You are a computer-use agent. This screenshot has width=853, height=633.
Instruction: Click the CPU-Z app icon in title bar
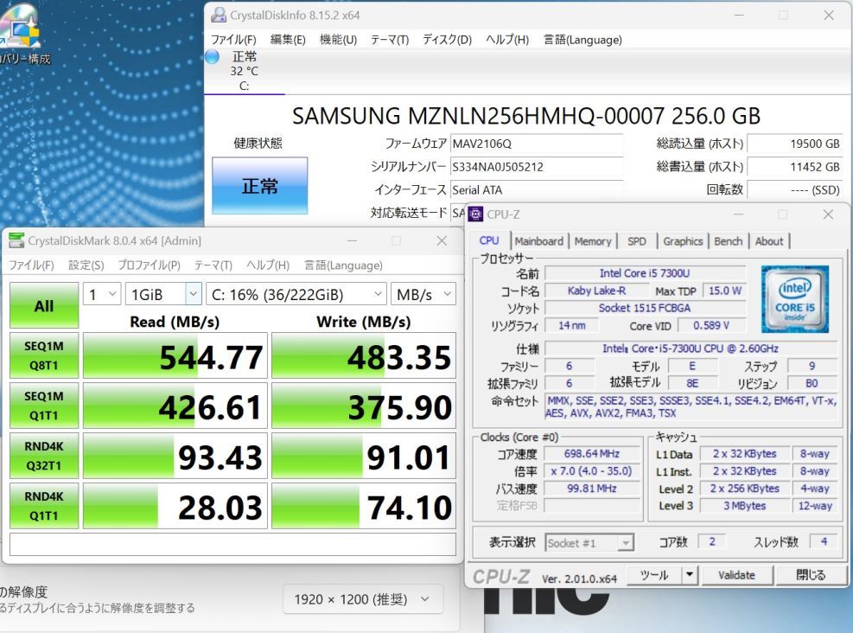(475, 214)
